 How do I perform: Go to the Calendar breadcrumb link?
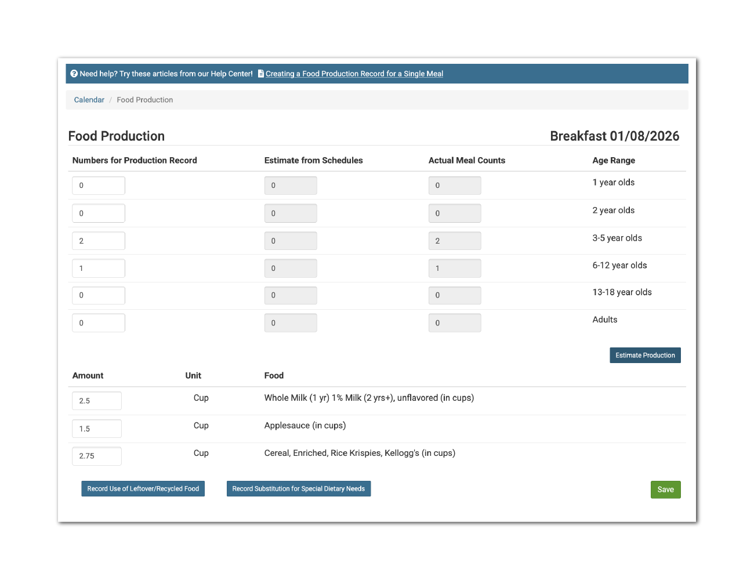point(89,100)
